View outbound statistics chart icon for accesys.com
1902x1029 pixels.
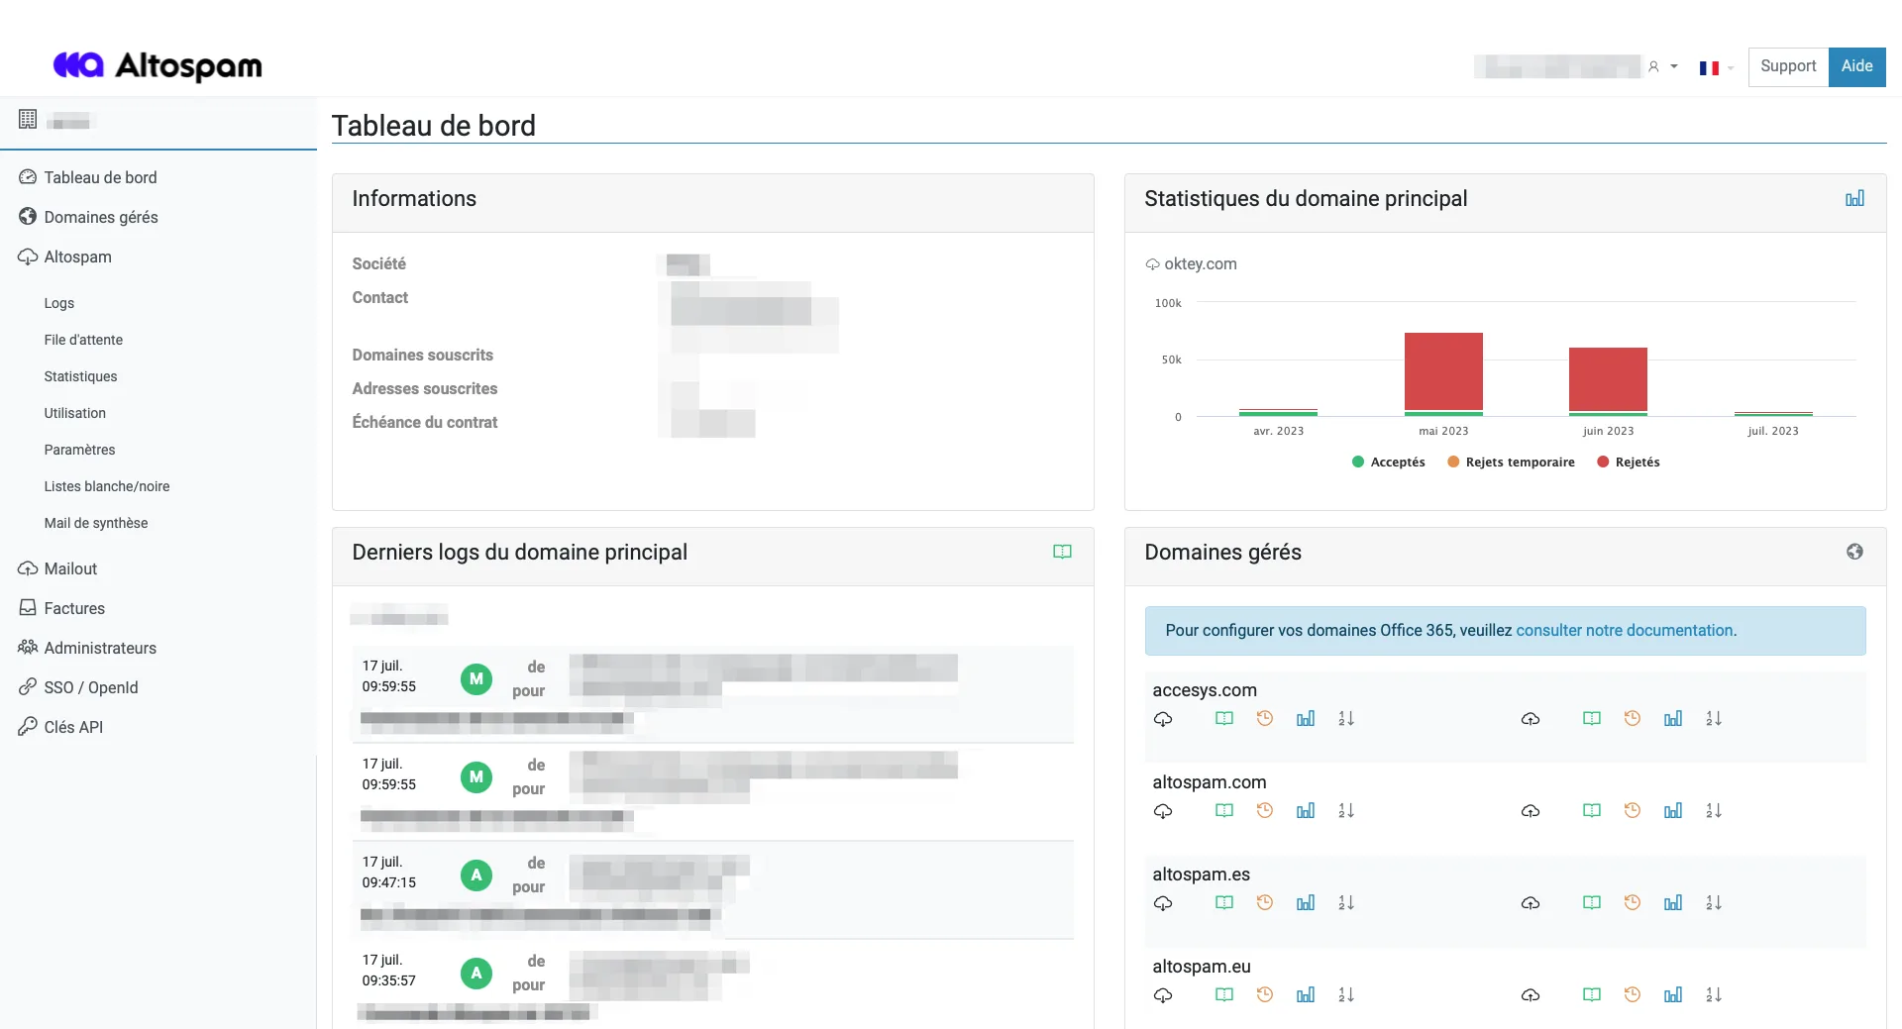[1673, 719]
